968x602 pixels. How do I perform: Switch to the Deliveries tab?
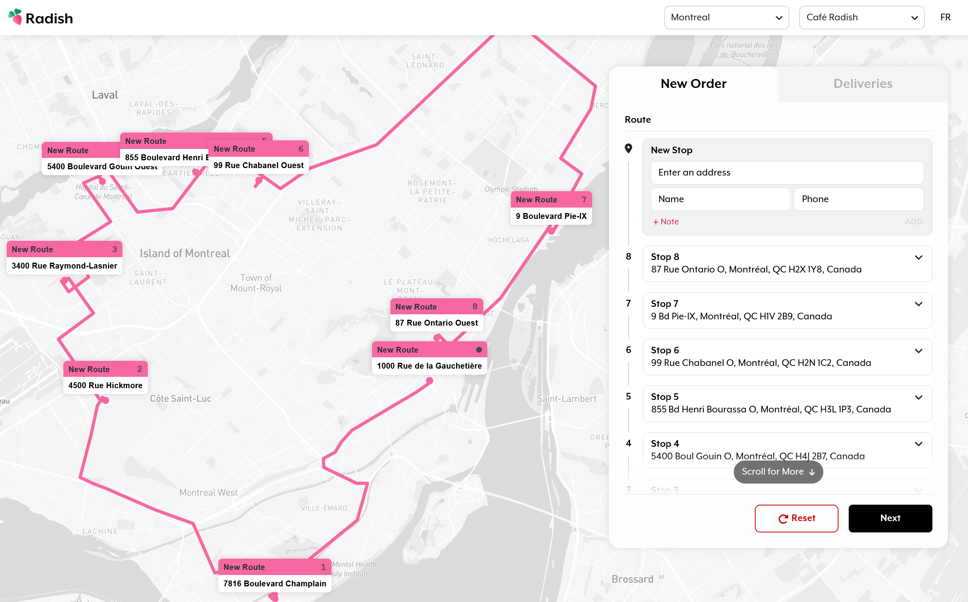[x=862, y=84]
